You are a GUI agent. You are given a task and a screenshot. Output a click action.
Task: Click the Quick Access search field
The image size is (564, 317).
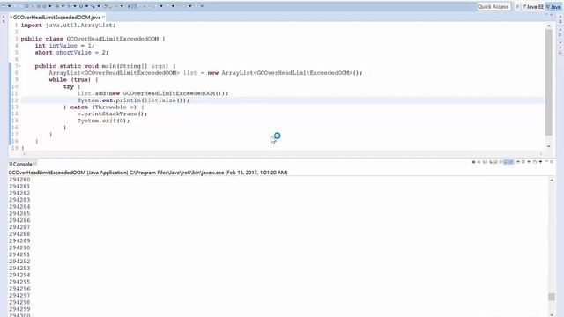pyautogui.click(x=493, y=6)
